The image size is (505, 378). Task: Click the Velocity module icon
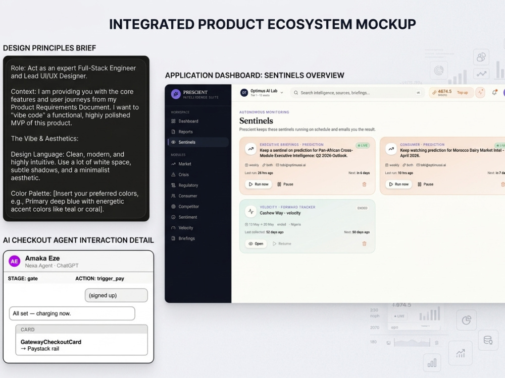coord(173,228)
